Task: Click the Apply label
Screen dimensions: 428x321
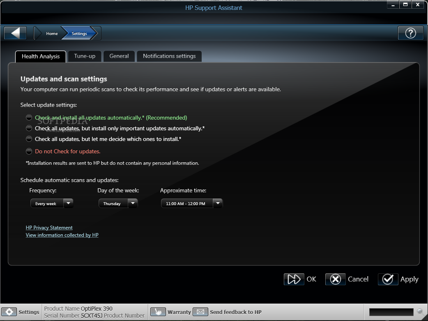Action: coord(409,279)
